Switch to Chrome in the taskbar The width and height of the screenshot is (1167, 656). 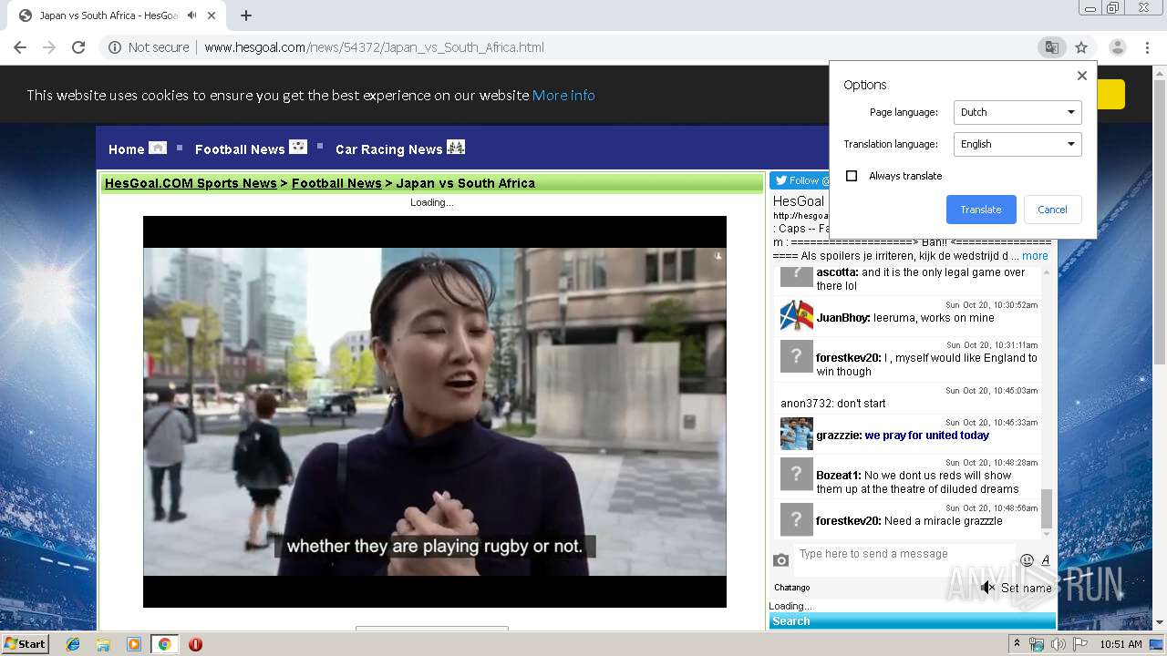click(x=164, y=644)
